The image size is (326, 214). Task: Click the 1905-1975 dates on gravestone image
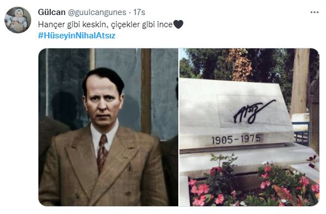236,139
